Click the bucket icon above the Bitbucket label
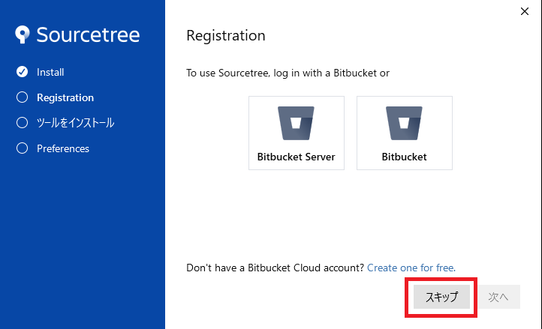Image resolution: width=542 pixels, height=329 pixels. pyautogui.click(x=404, y=123)
